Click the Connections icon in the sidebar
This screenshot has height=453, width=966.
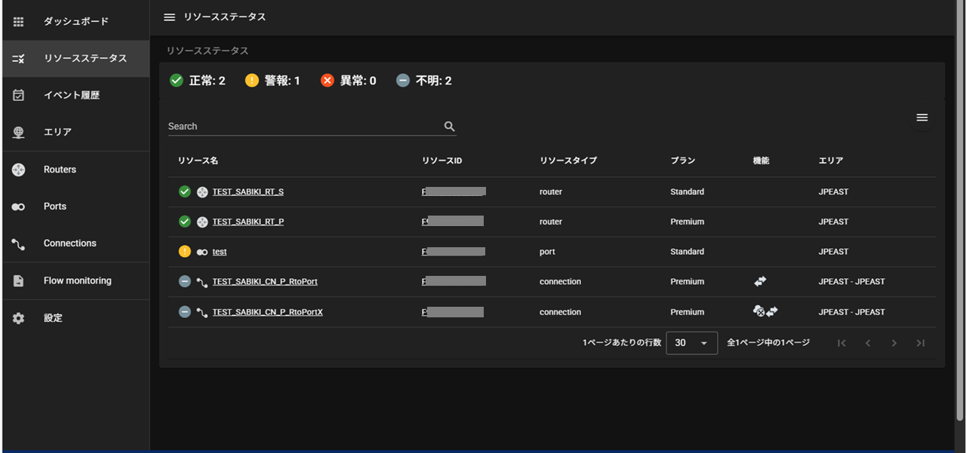click(18, 243)
